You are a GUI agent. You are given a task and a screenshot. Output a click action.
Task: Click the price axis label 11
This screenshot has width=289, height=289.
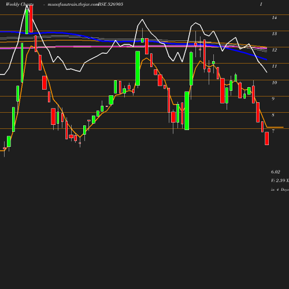point(275,66)
